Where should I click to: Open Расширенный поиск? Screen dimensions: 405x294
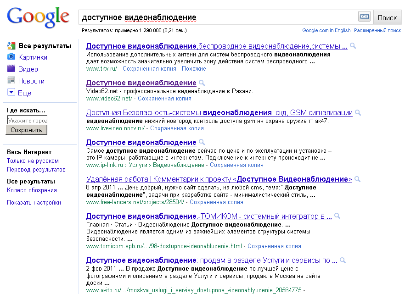(x=377, y=29)
